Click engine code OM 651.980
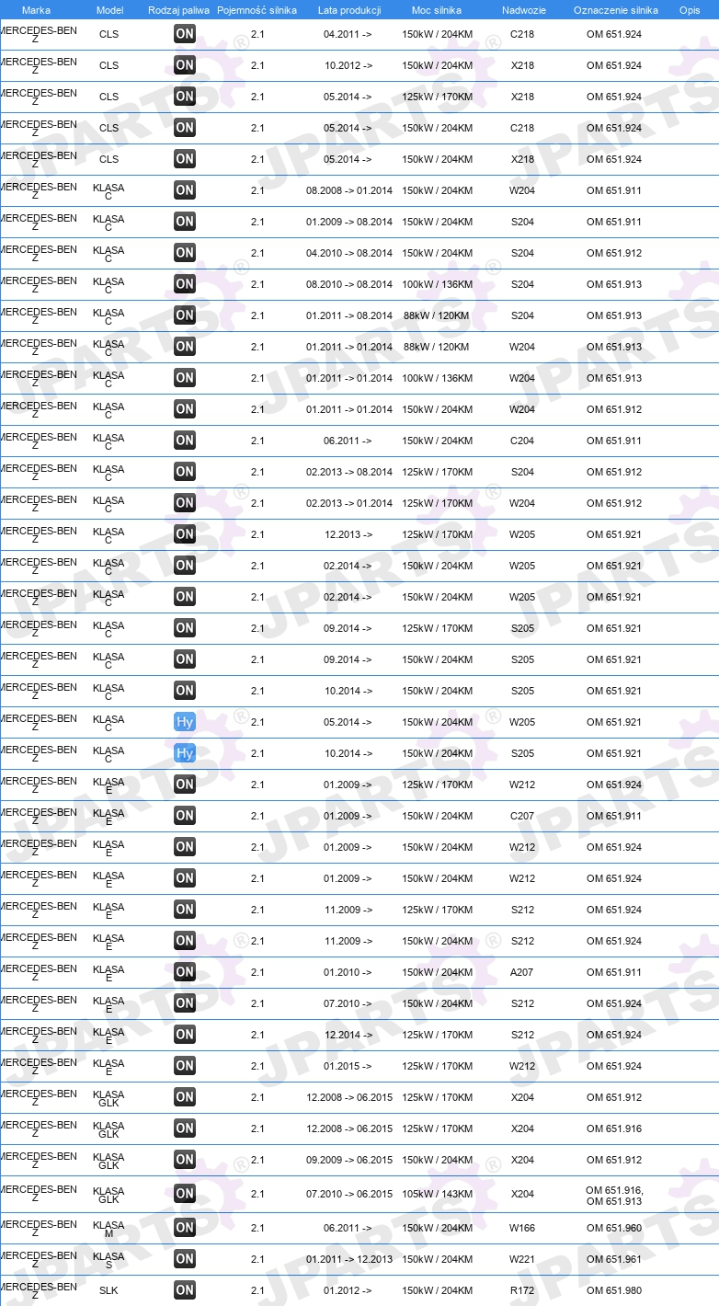This screenshot has height=1306, width=719. [614, 1290]
